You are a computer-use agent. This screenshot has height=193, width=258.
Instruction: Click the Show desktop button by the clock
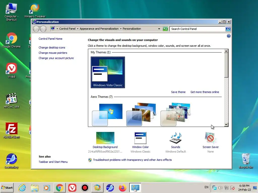coord(255,187)
